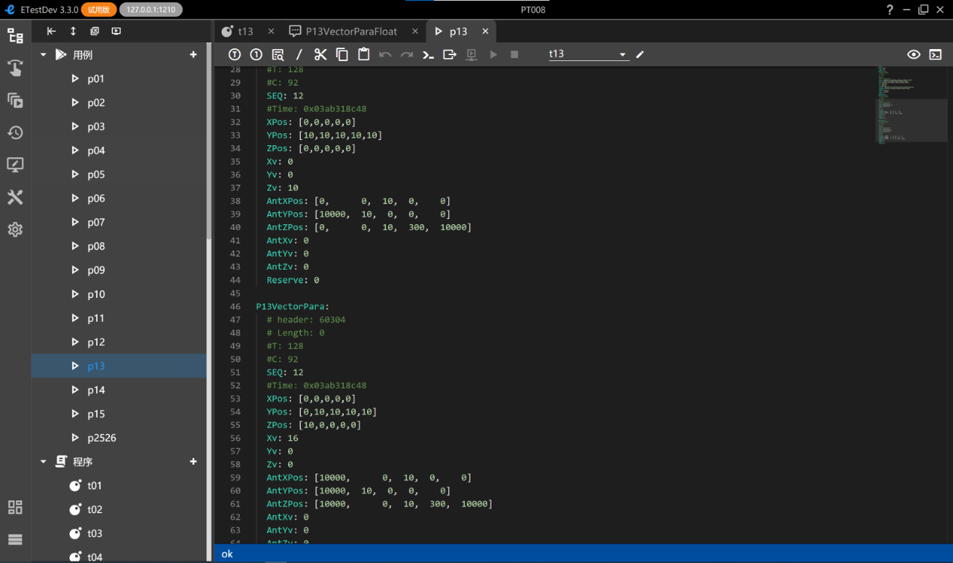Click the scissors cut icon in toolbar

click(x=320, y=54)
